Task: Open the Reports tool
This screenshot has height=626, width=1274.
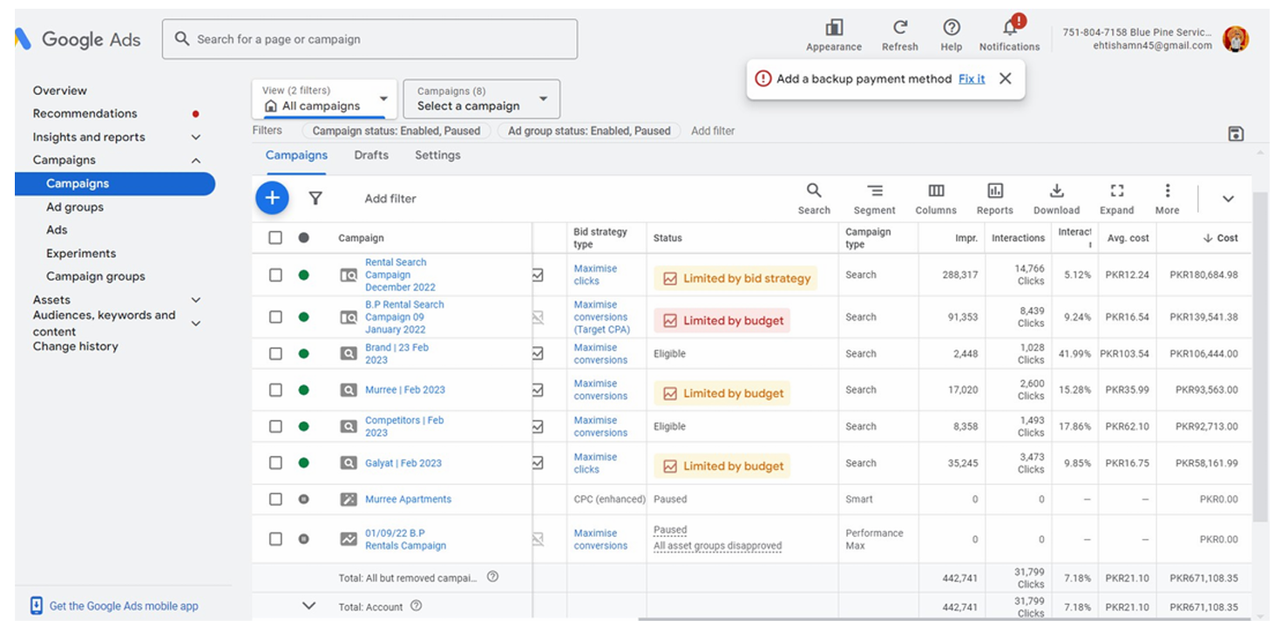Action: [x=995, y=199]
